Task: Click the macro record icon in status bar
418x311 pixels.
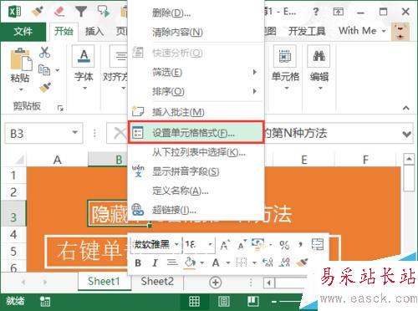Action: coord(44,302)
